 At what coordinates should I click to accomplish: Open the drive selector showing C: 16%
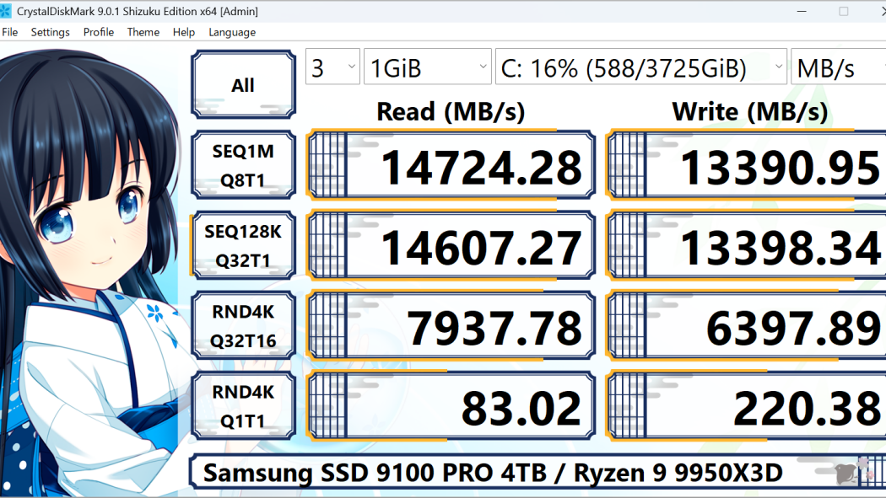(x=640, y=67)
